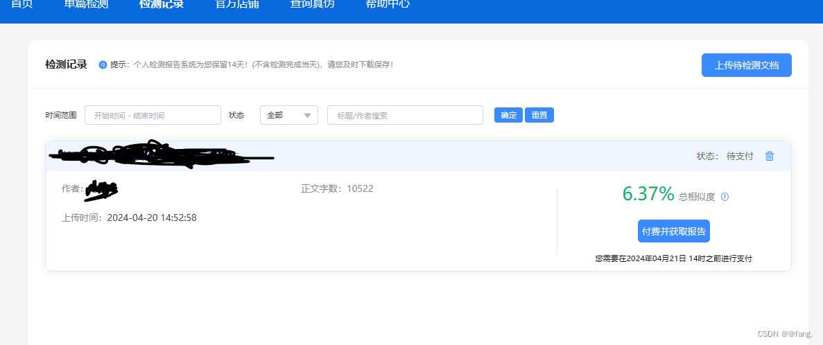Image resolution: width=823 pixels, height=345 pixels.
Task: Open the 单篇检测 nav item
Action: (x=86, y=4)
